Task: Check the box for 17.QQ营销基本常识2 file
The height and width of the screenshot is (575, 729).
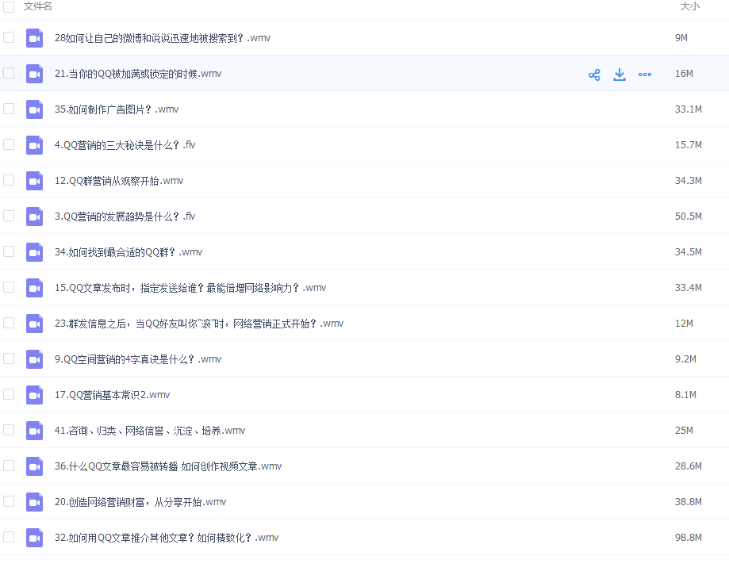Action: (9, 394)
